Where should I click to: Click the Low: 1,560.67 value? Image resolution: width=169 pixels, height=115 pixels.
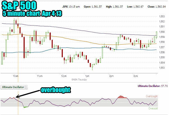tap(135, 7)
